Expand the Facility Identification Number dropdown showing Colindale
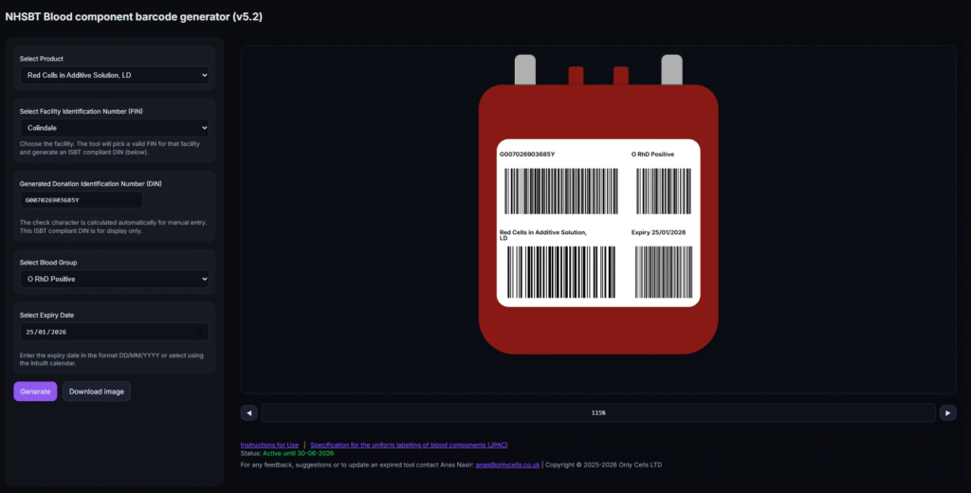Viewport: 971px width, 493px height. click(114, 127)
